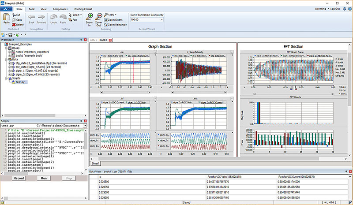Image resolution: width=353 pixels, height=205 pixels.
Task: Switch to the notes document tab
Action: pyautogui.click(x=93, y=40)
